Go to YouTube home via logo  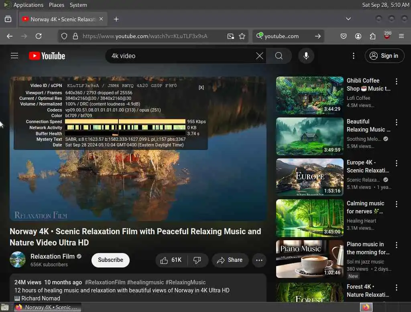pos(47,56)
